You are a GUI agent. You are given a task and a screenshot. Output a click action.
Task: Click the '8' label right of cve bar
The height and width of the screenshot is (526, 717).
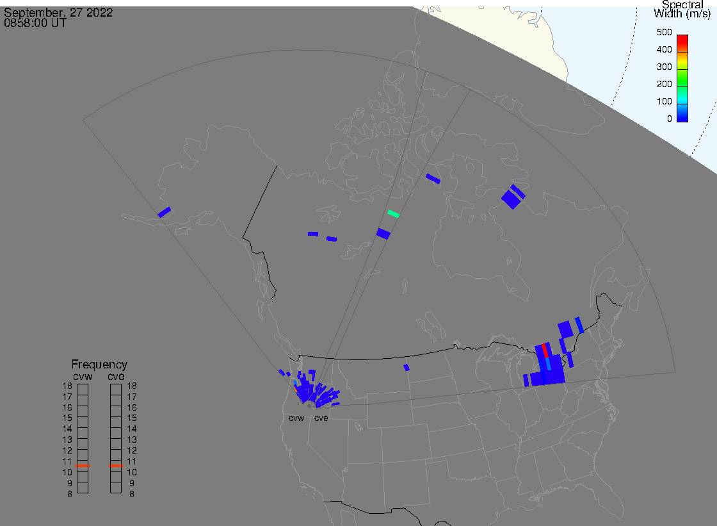132,495
